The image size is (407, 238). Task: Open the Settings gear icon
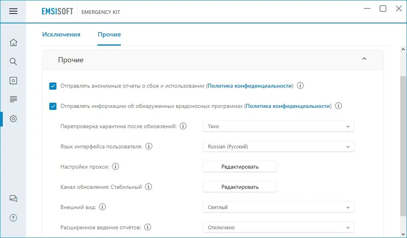click(x=13, y=118)
